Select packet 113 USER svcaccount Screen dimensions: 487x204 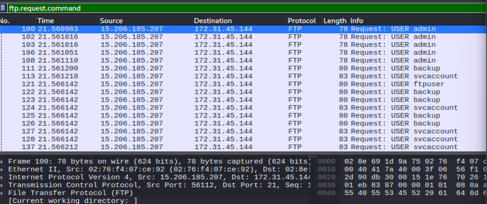pos(243,76)
